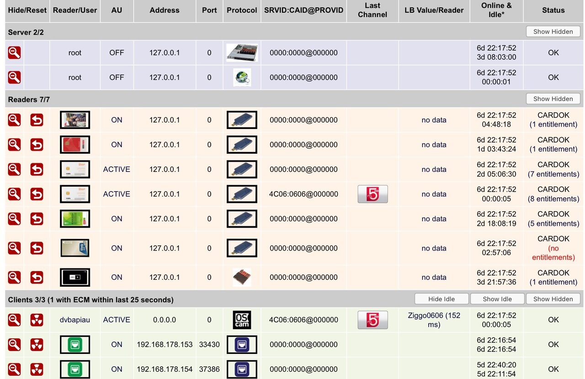Screen dimensions: 585x379
Task: Click the protocol icon of the 3d 21:57:36 idle reader
Action: 242,278
